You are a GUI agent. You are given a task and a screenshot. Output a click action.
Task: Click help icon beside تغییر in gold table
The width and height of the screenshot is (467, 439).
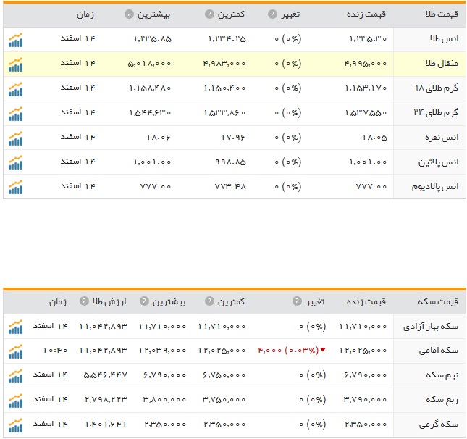[x=272, y=14]
